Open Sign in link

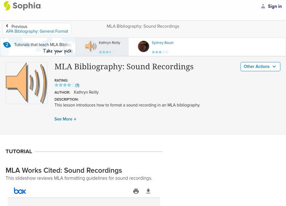click(275, 6)
